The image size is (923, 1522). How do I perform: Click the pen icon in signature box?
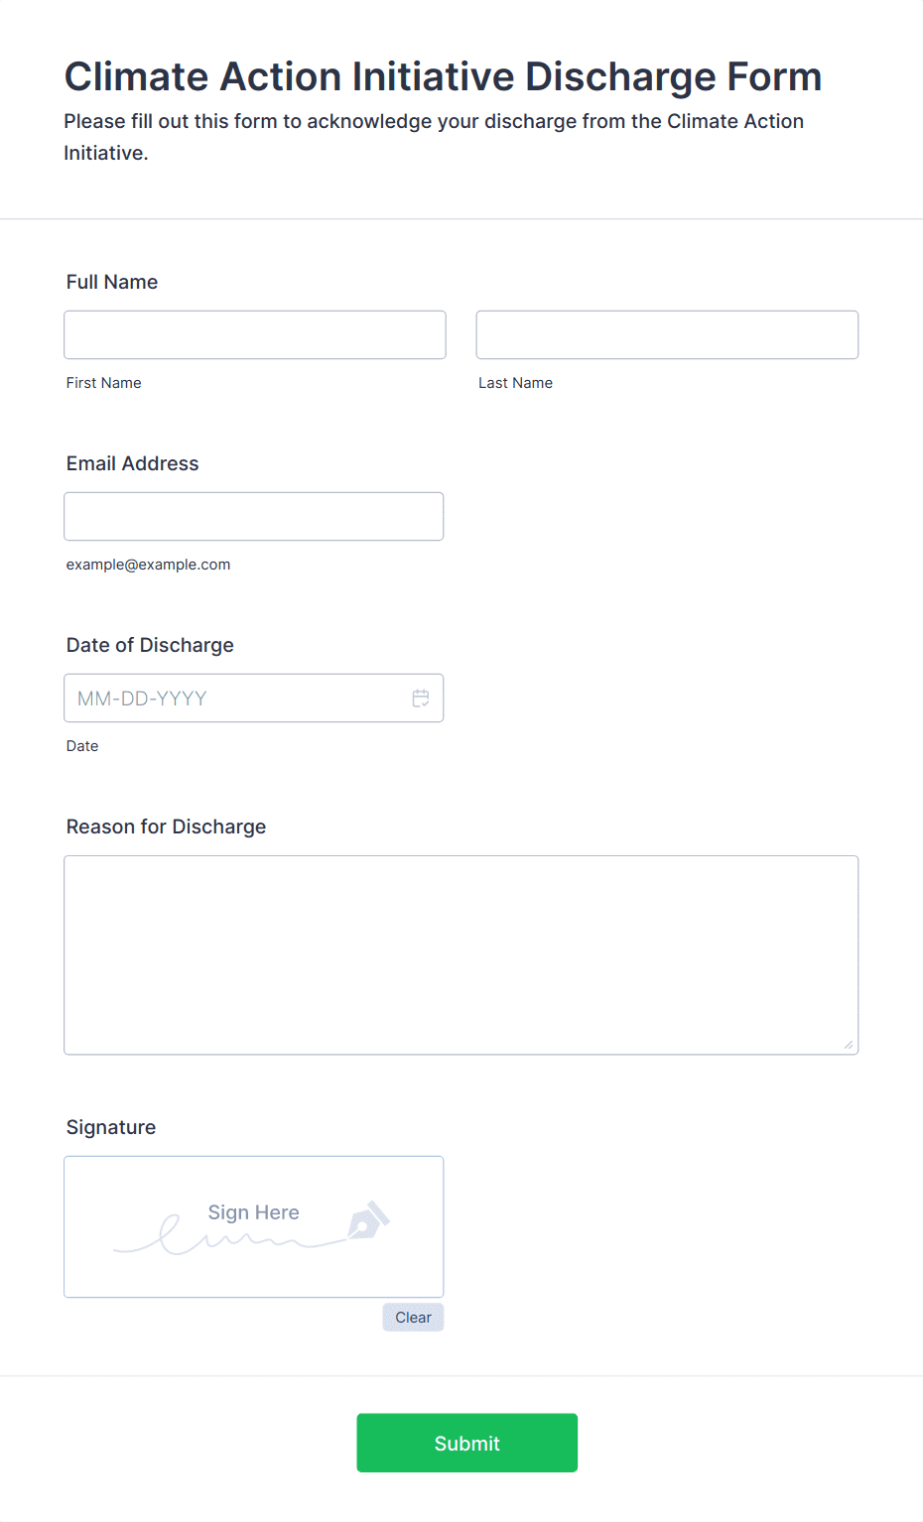(368, 1220)
